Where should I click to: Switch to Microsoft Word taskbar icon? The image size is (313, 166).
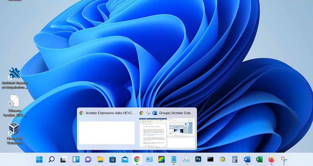[x=247, y=159]
